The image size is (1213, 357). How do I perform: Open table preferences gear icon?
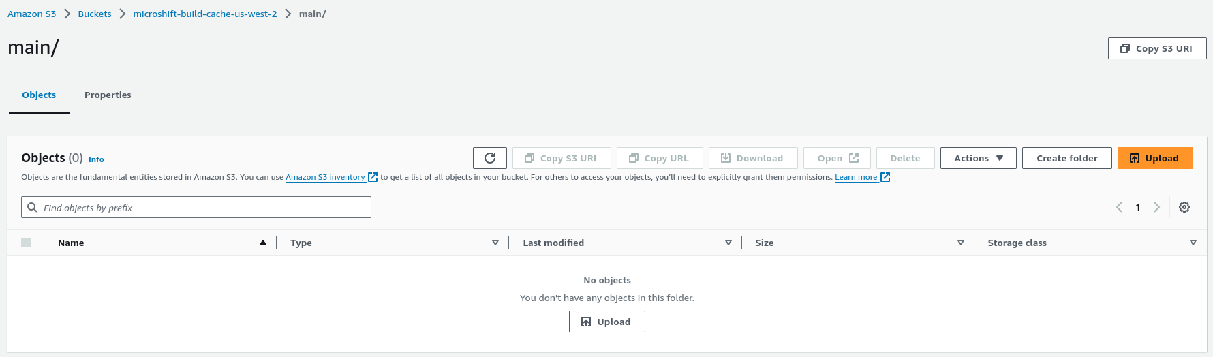(1184, 207)
